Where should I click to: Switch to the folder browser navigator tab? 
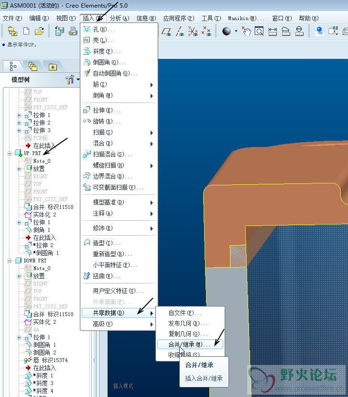33,67
